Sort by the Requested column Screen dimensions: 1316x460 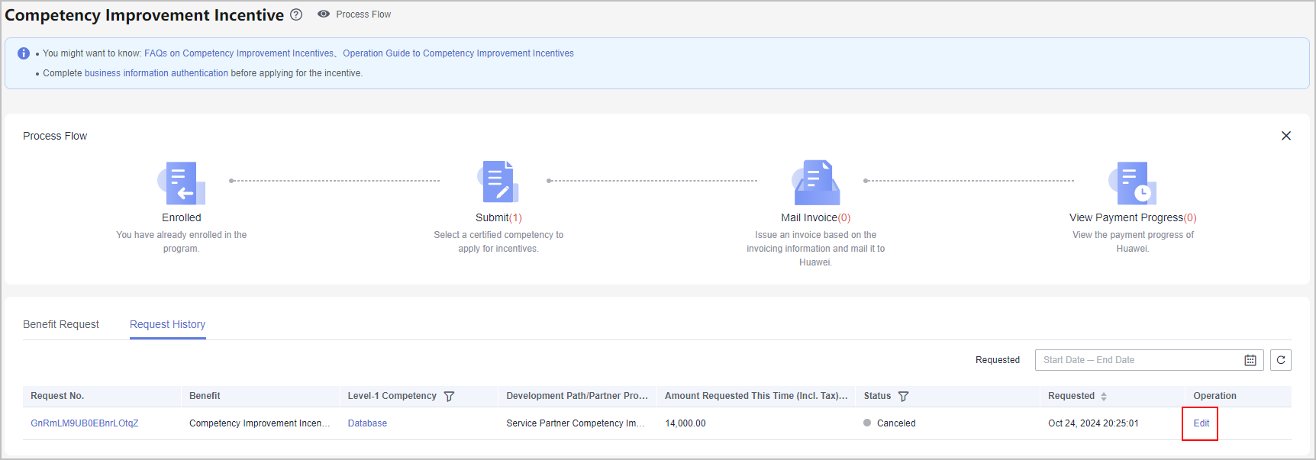(1103, 397)
